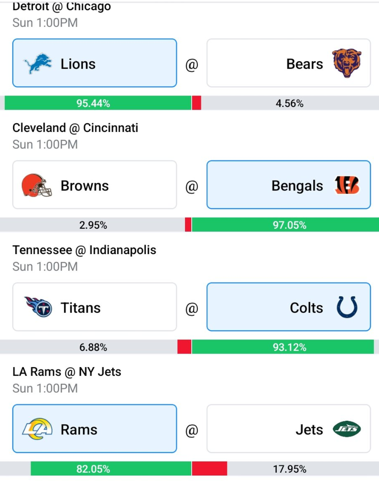Screen dimensions: 379x481
Task: Click the Cleveland Browns helmet logo
Action: (x=36, y=185)
